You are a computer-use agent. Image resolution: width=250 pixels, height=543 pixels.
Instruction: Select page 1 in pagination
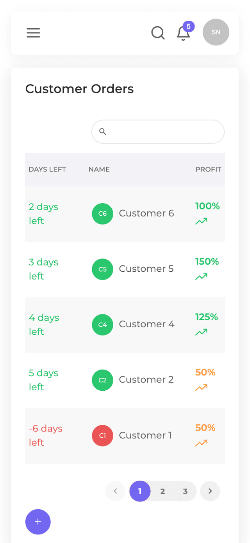(140, 491)
